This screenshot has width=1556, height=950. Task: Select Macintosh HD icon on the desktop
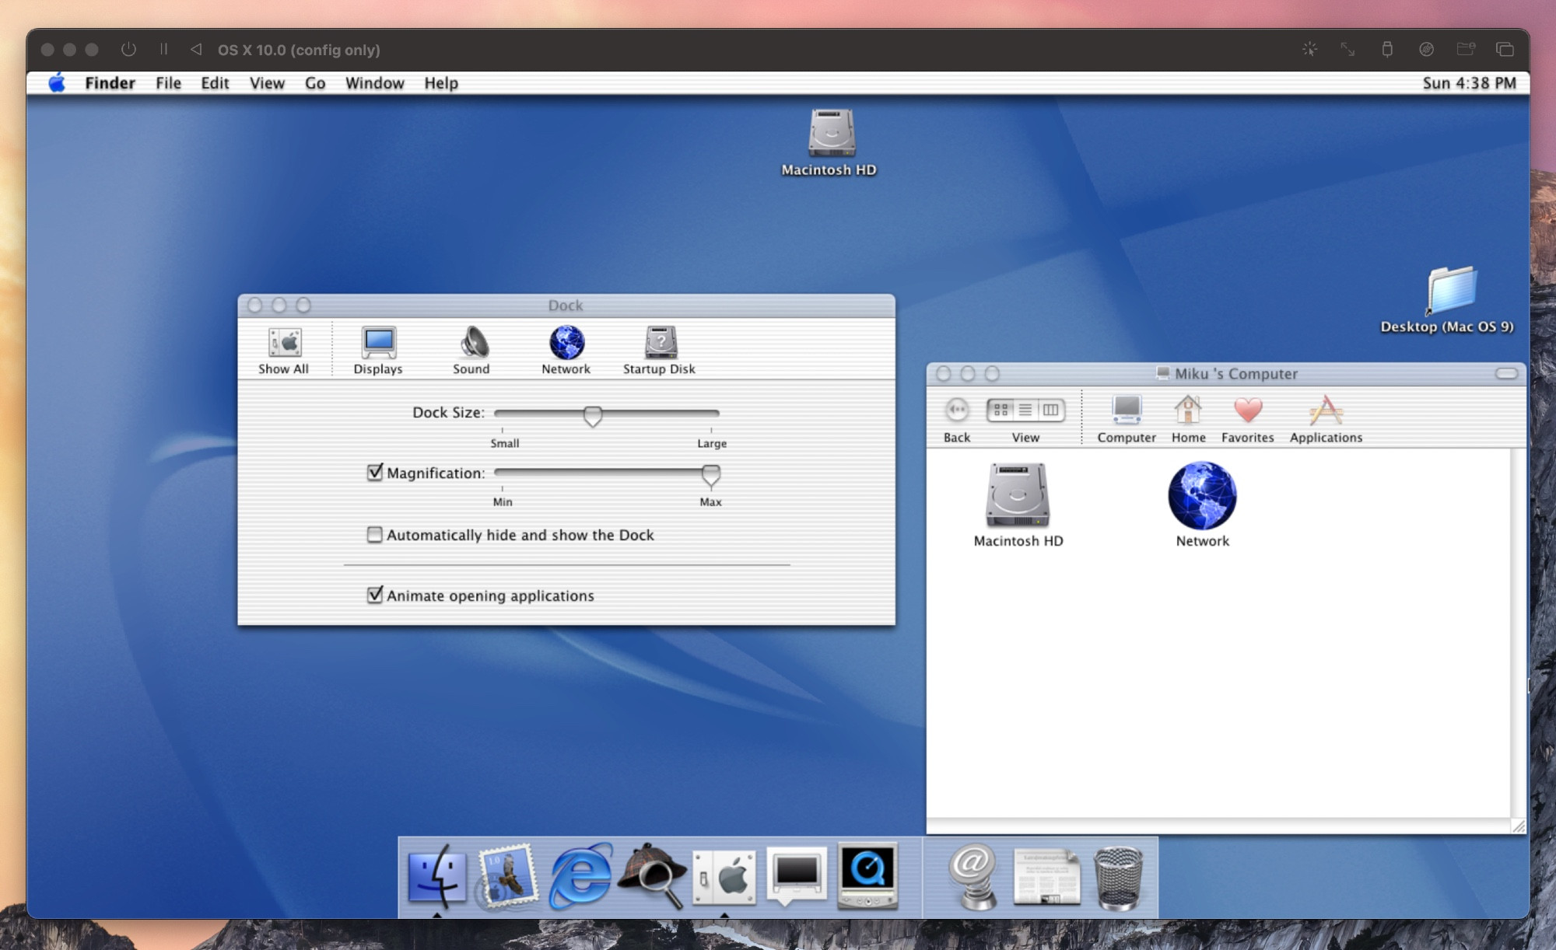(829, 143)
